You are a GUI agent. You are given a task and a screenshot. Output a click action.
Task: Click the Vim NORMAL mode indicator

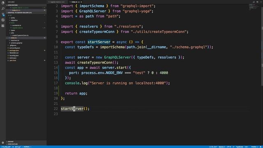(x=27, y=147)
